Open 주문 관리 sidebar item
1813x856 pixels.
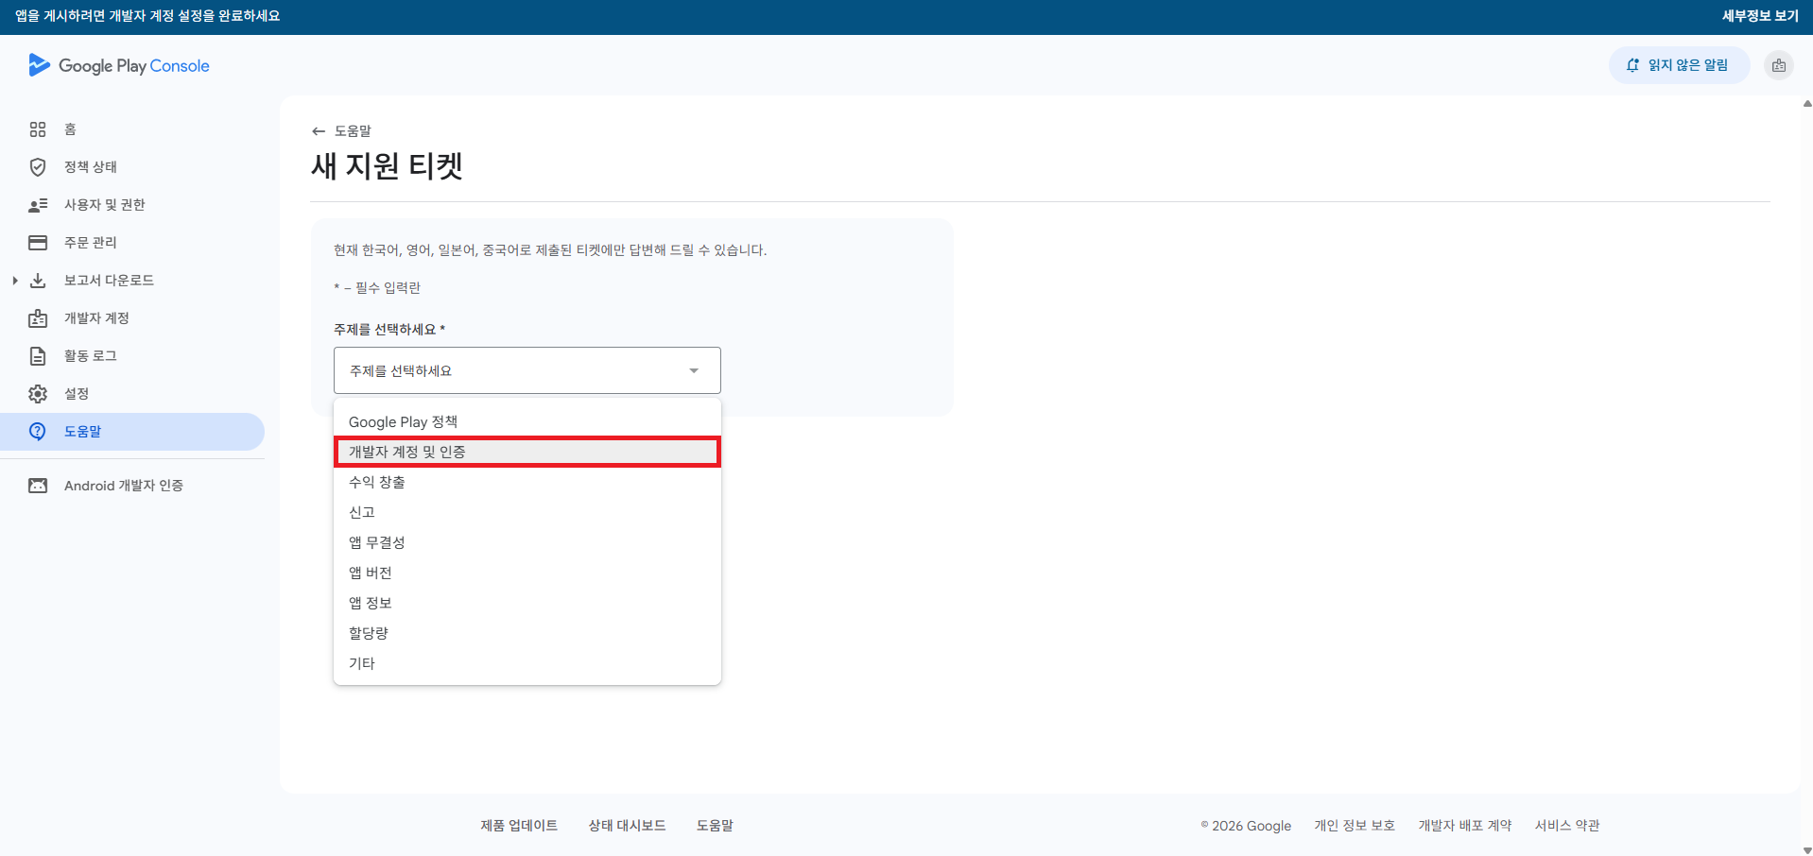pyautogui.click(x=132, y=243)
